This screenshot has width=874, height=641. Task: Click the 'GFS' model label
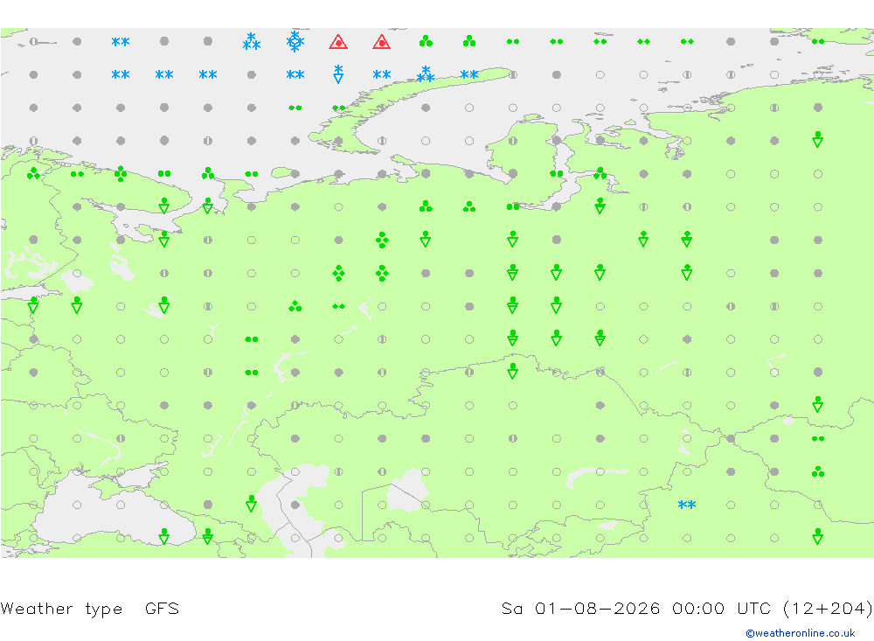[163, 608]
